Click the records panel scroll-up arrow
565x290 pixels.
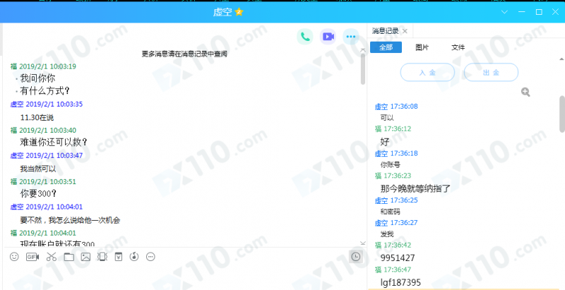(561, 59)
